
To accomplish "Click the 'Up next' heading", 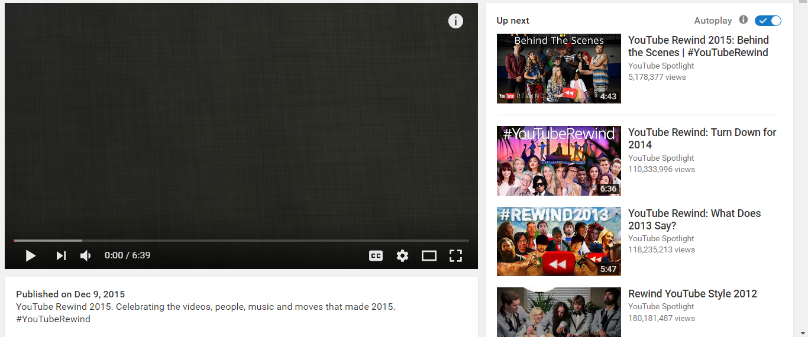I will (x=513, y=21).
